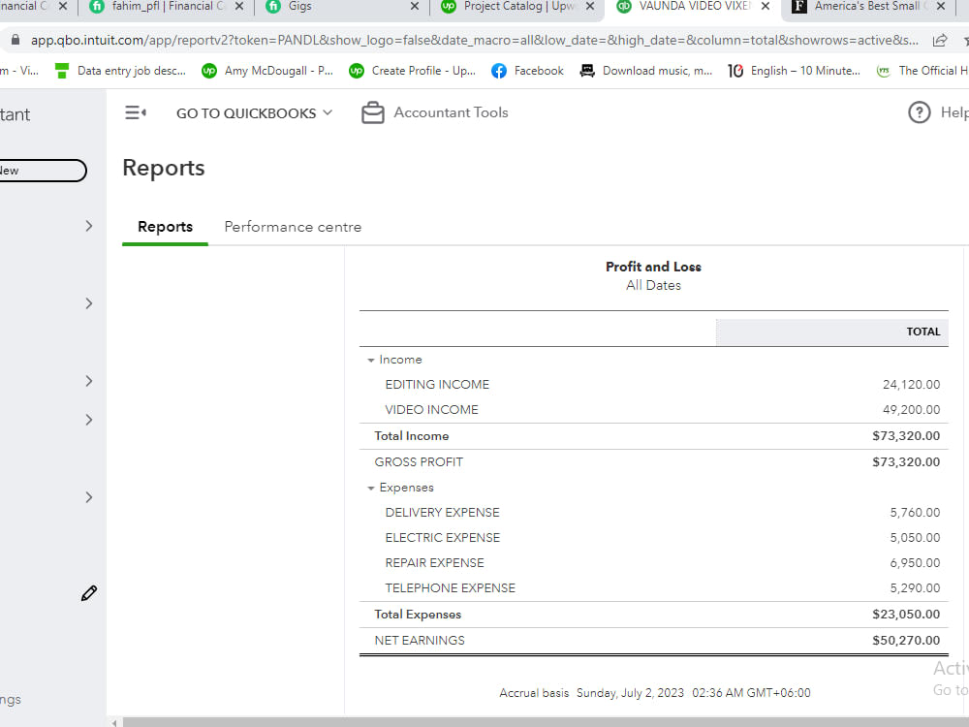Click the browser address URL field
The width and height of the screenshot is (969, 727).
(474, 40)
